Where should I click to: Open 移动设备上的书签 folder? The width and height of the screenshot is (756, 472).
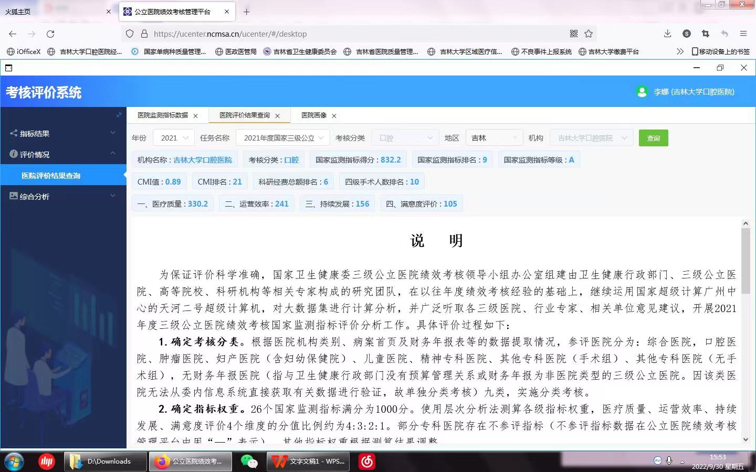pos(721,51)
